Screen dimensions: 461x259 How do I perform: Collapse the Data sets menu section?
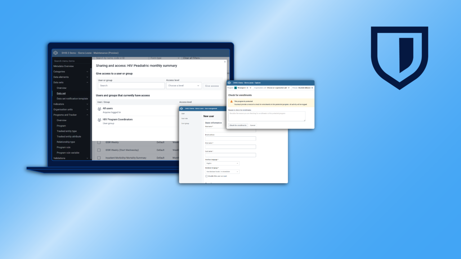point(87,82)
